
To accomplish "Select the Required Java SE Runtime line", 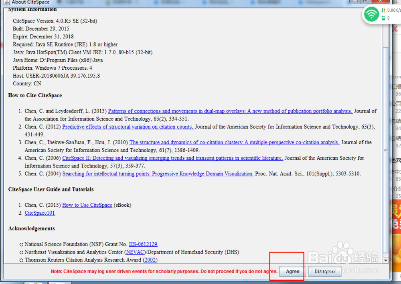I will click(x=65, y=44).
